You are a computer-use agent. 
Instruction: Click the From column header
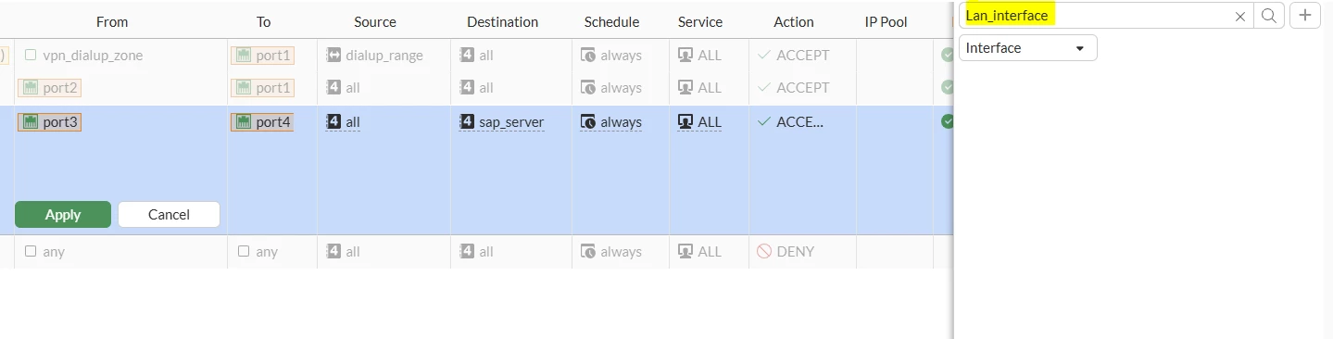coord(112,21)
